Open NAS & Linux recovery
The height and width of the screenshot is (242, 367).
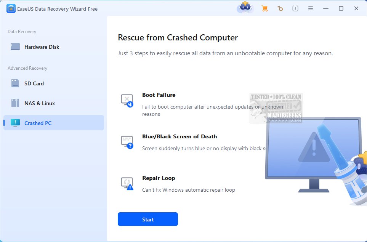[x=54, y=103]
